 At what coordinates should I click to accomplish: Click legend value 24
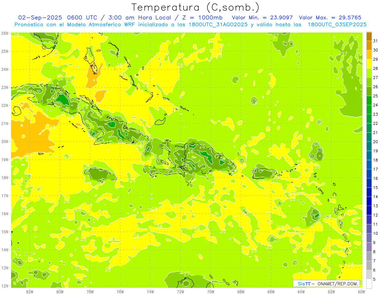coord(376,105)
